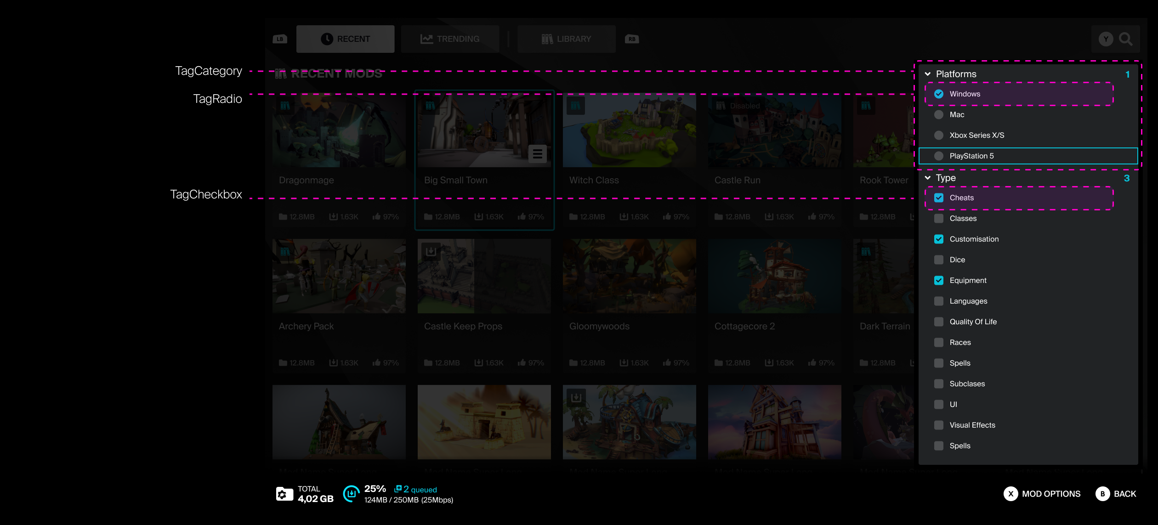Collapse the Platforms category chevron
This screenshot has width=1158, height=525.
pos(928,74)
